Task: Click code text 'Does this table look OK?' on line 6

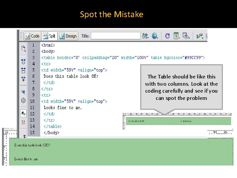Action: (x=71, y=76)
